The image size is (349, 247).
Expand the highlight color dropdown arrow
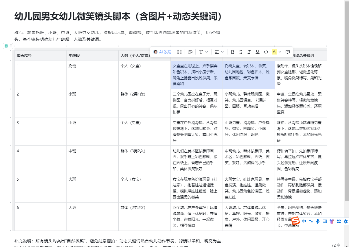pos(280,52)
